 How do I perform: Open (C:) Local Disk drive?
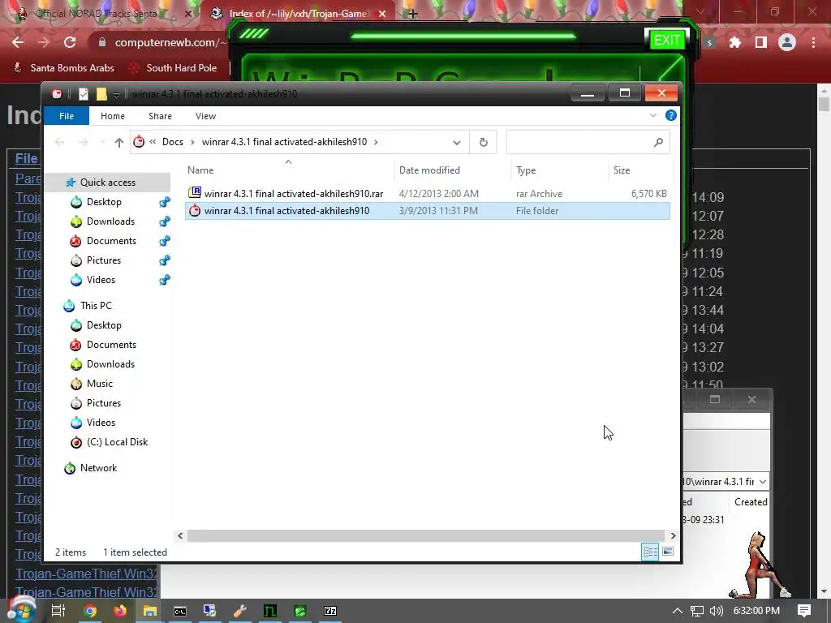(117, 442)
